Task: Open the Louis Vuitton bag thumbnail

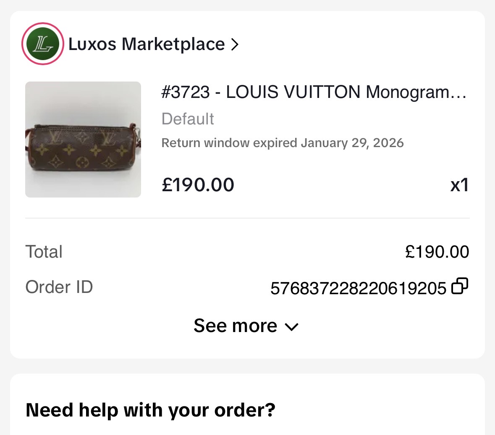Action: tap(83, 140)
